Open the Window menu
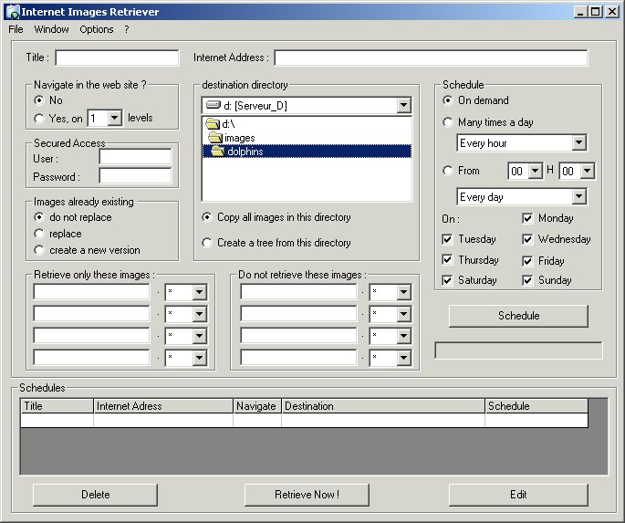Image resolution: width=625 pixels, height=523 pixels. [51, 29]
